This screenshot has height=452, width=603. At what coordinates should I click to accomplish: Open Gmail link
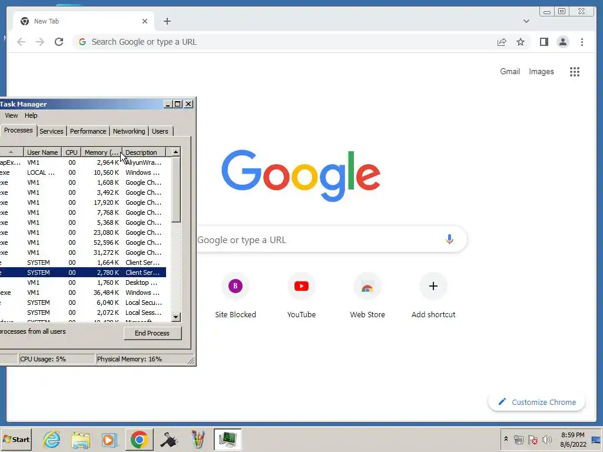pyautogui.click(x=510, y=71)
